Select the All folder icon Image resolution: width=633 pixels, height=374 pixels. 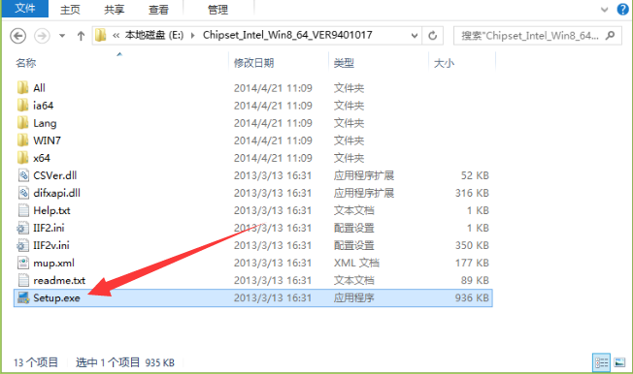point(23,87)
